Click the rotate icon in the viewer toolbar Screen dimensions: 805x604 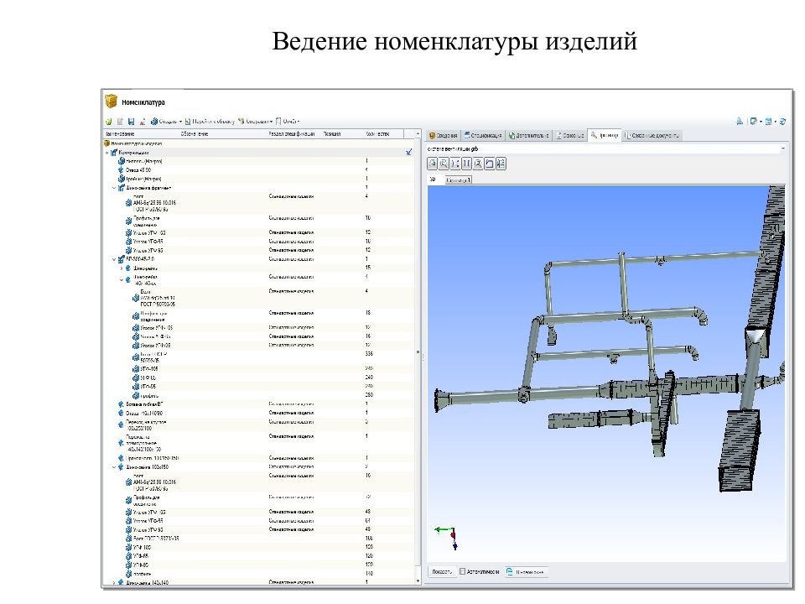point(489,164)
